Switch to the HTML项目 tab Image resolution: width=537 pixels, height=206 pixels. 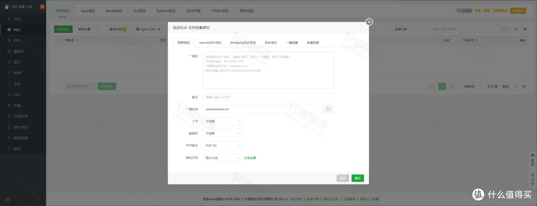[x=220, y=10]
